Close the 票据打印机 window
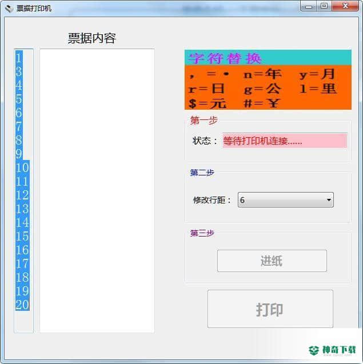 (x=345, y=6)
